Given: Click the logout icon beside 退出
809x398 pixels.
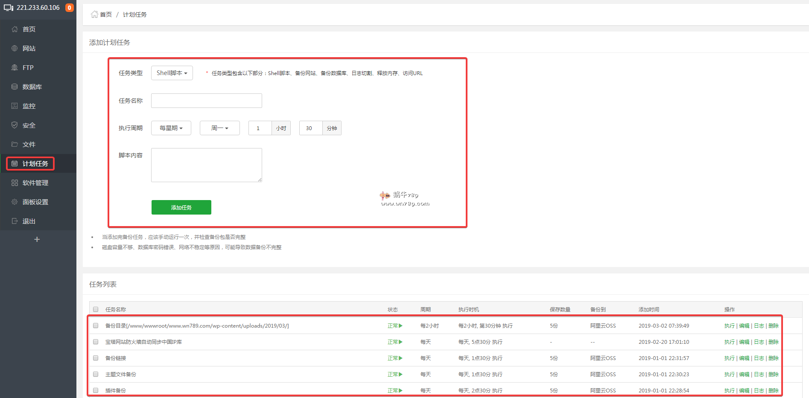Looking at the screenshot, I should [15, 221].
